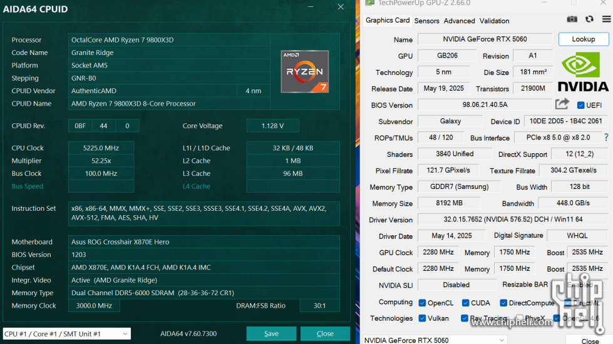The image size is (613, 344).
Task: Toggle the UEFI checkbox
Action: point(580,105)
